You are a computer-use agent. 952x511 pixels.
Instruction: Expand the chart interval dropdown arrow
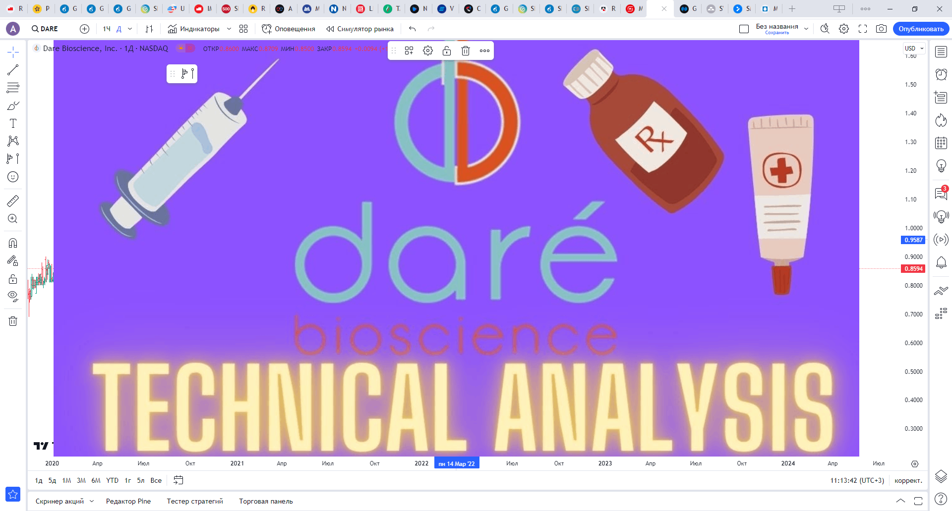point(130,29)
